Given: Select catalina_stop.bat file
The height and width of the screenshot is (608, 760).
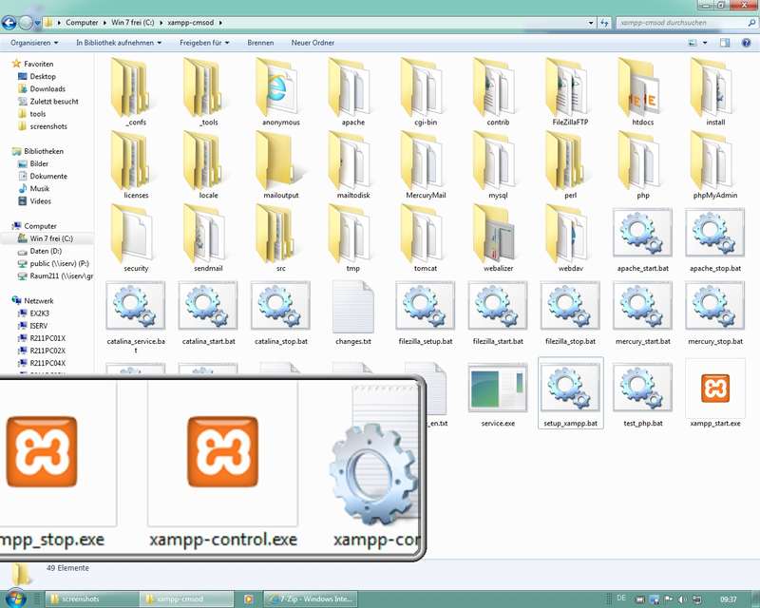Looking at the screenshot, I should pos(280,313).
